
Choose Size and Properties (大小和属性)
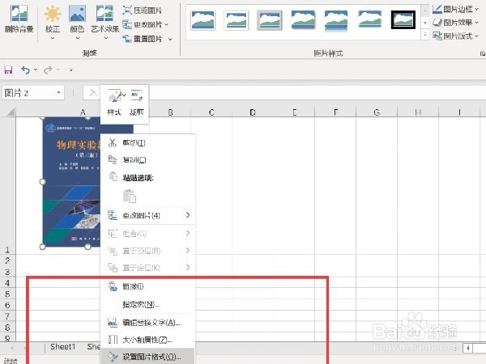(148, 340)
